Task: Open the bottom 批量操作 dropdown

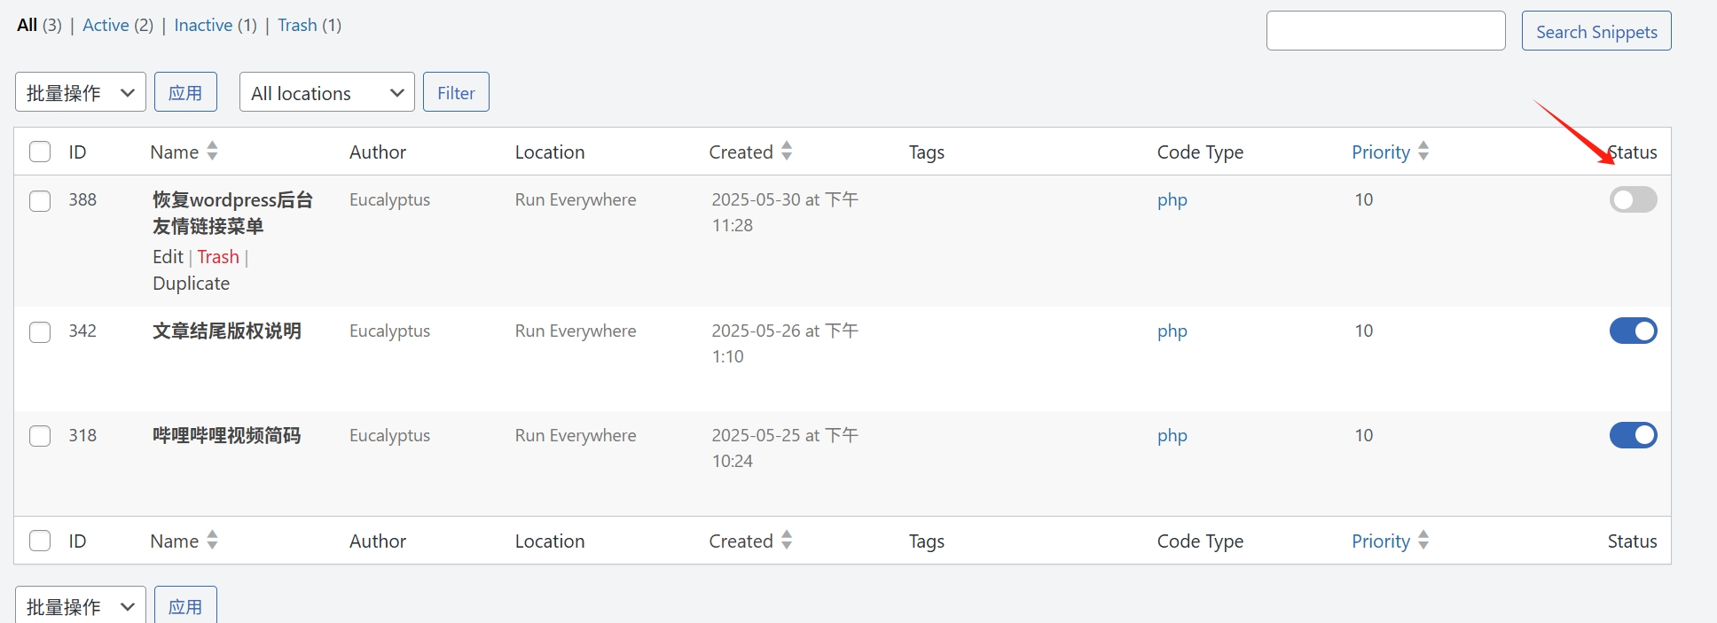Action: tap(81, 606)
